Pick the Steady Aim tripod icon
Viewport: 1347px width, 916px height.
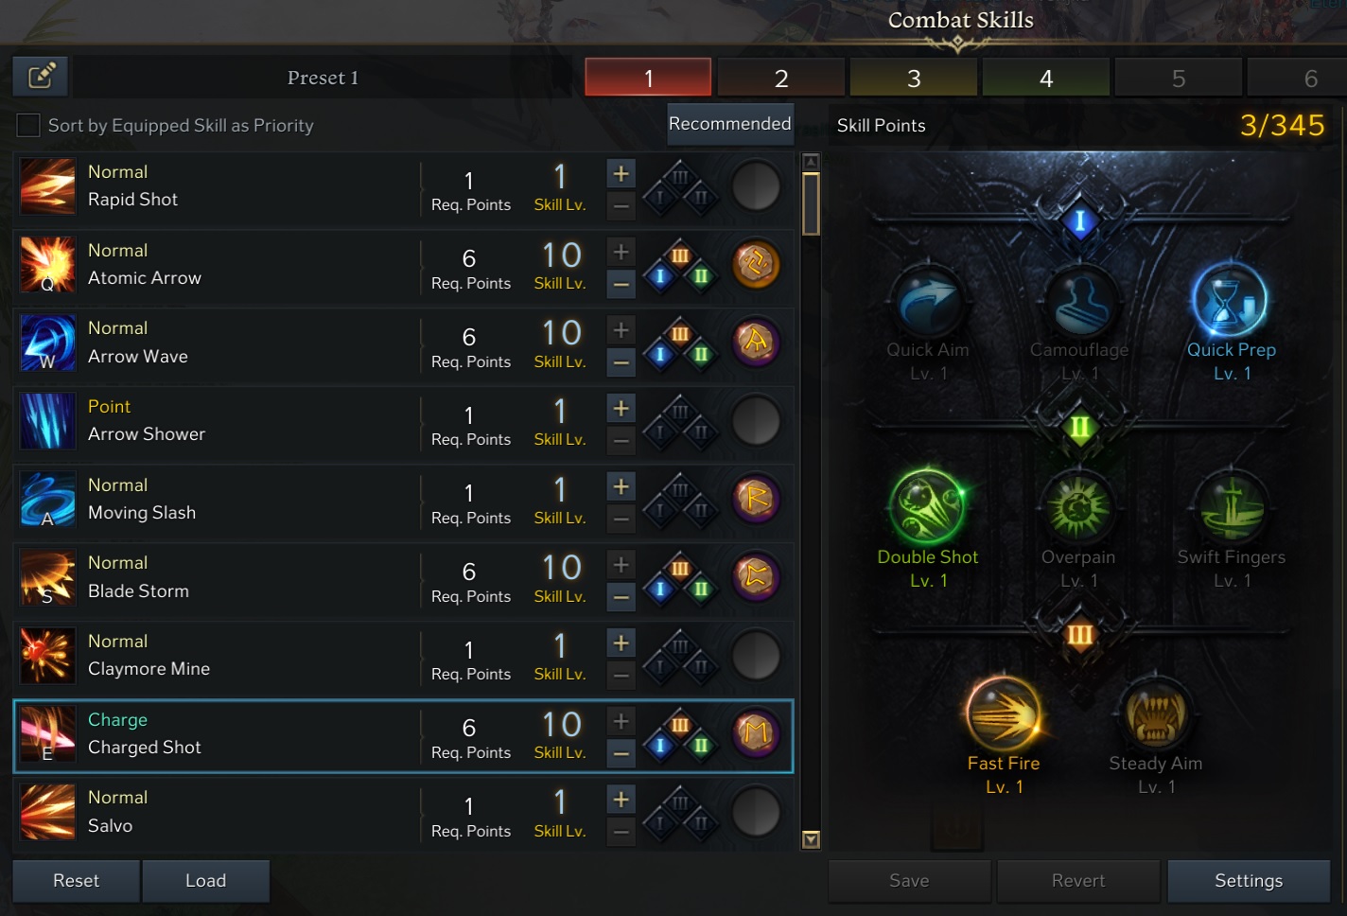[1154, 714]
